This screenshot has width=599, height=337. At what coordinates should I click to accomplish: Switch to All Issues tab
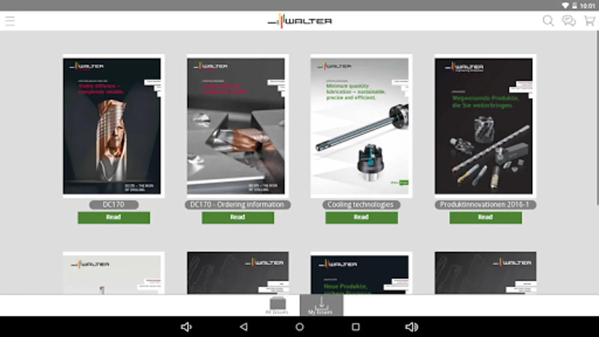point(277,305)
